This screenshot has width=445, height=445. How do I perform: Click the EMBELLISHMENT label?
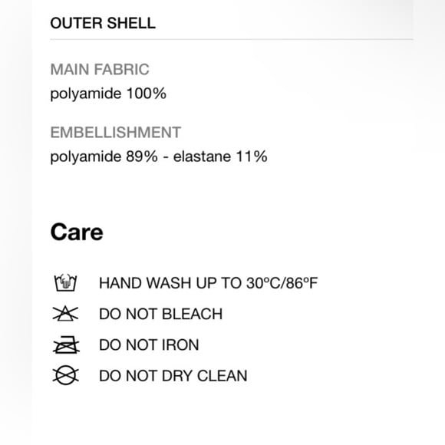[116, 132]
